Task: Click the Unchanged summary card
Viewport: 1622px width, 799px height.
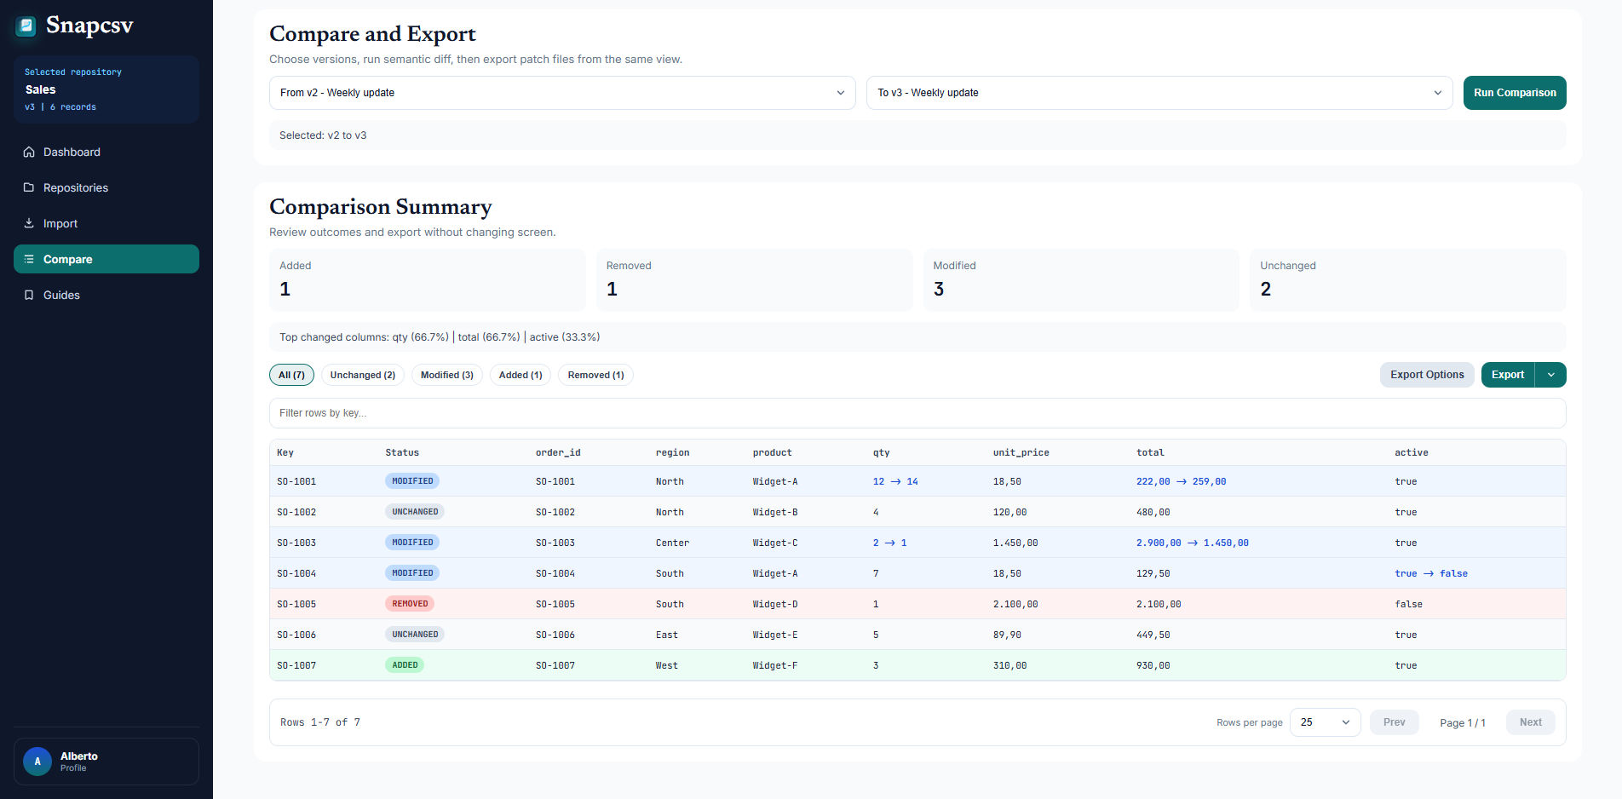Action: [x=1408, y=280]
